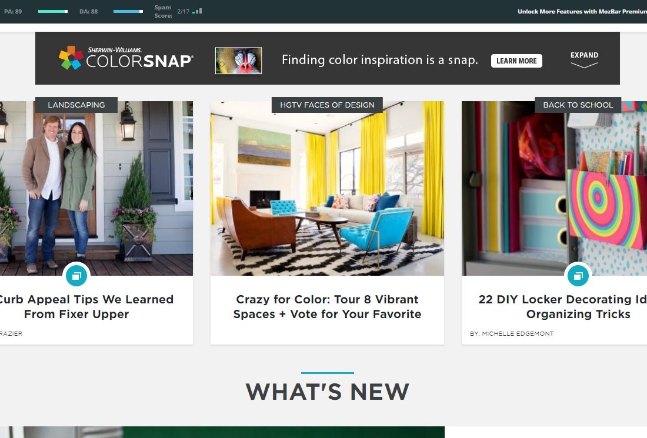Screen dimensions: 647x438
Task: Expand the ColorSnap ad chevron arrow
Action: 584,65
